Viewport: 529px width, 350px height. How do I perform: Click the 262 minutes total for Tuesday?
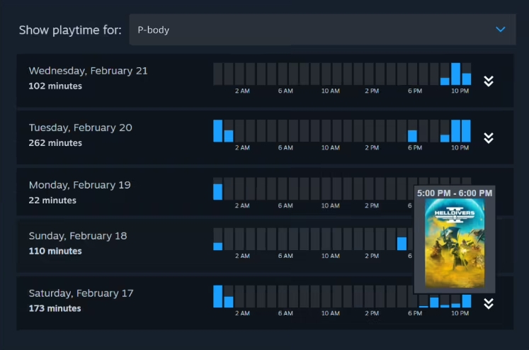[55, 143]
